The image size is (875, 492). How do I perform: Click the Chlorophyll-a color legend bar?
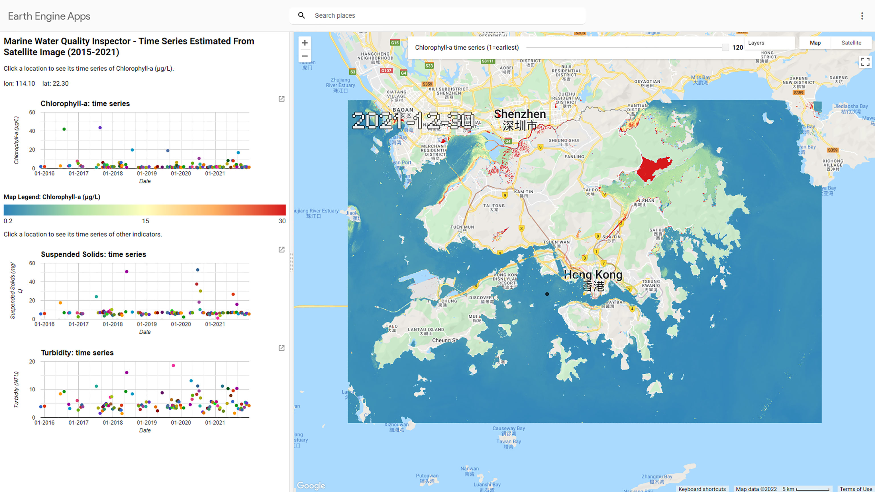coord(145,210)
